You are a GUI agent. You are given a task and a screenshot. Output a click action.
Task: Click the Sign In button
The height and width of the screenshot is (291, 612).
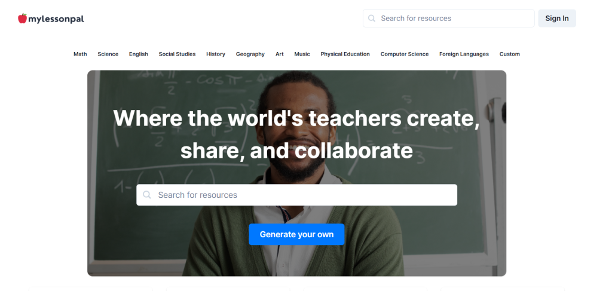(557, 19)
